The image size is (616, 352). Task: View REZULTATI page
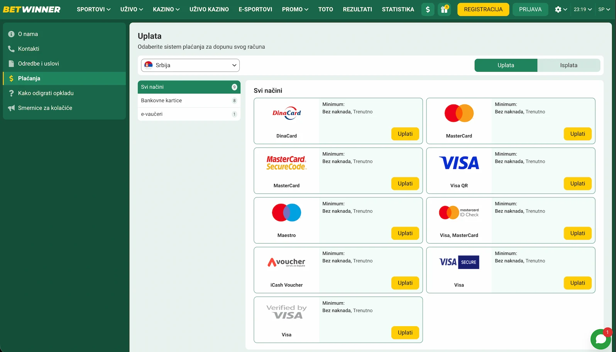(x=357, y=9)
